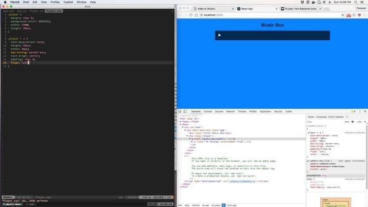Viewport: 368px width, 207px height.
Task: Open the Chrome three-dot menu
Action: point(365,15)
